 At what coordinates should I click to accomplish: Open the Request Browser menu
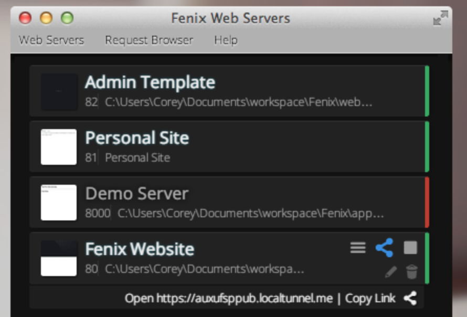[x=149, y=40]
